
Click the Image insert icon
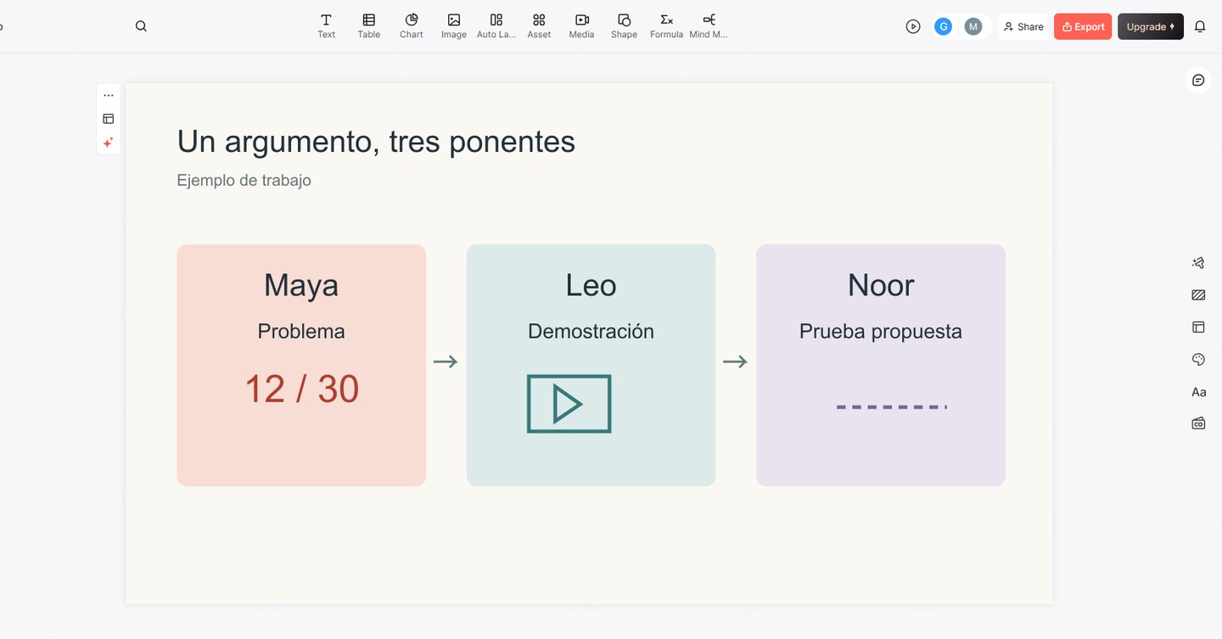pyautogui.click(x=454, y=26)
